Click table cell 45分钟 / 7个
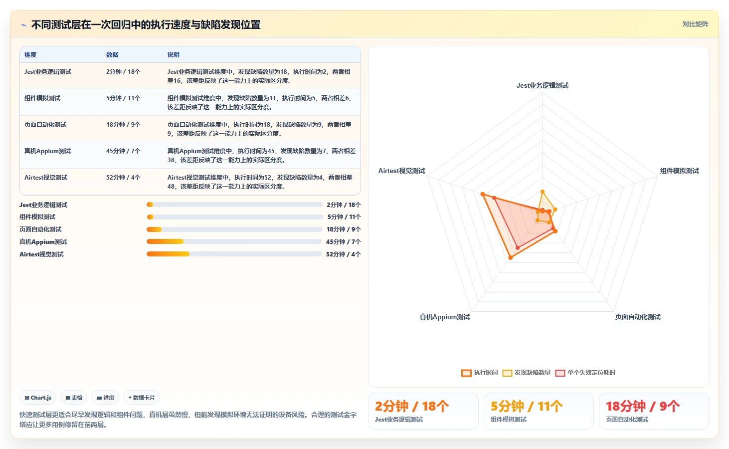Screen dimensions: 729x449 123,151
